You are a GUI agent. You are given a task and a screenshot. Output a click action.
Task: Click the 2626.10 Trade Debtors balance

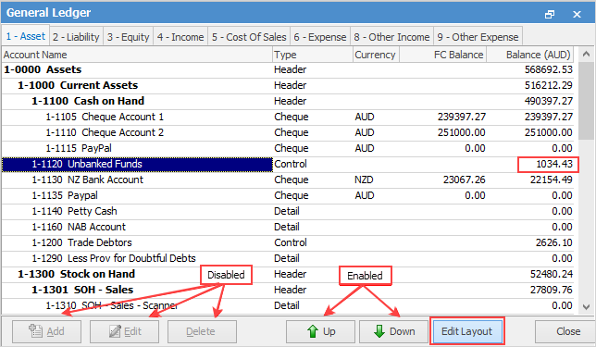[x=553, y=242]
